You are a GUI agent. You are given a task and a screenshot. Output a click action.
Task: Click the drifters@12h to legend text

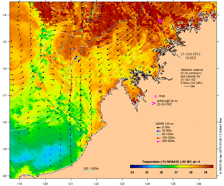click(x=167, y=101)
